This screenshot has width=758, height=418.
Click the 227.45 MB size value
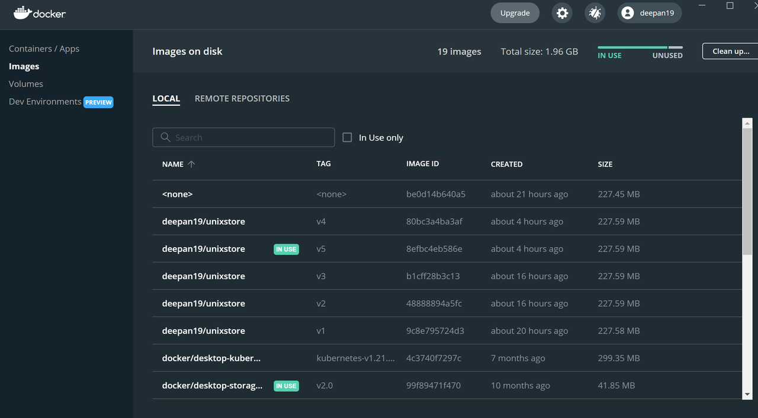[619, 194]
